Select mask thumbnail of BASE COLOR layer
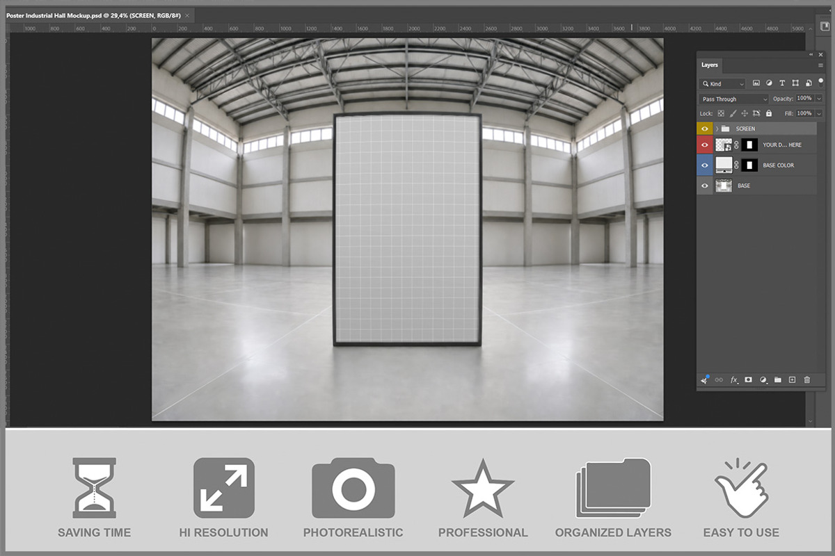The image size is (835, 556). coord(749,165)
